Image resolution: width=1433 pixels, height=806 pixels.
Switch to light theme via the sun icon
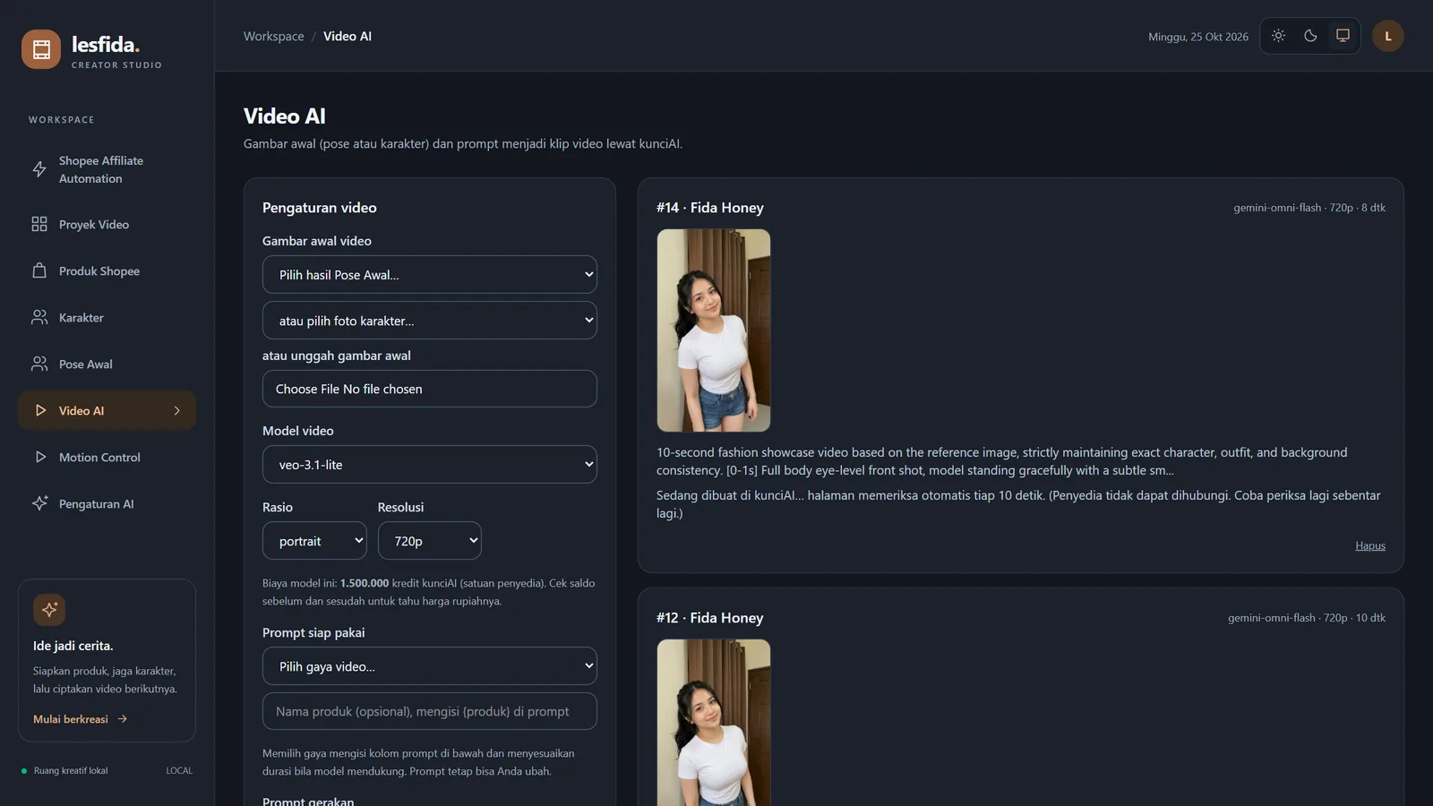point(1278,36)
